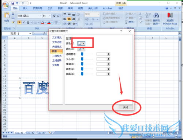Click the dialog help question mark
This screenshot has width=183, height=140.
click(121, 31)
